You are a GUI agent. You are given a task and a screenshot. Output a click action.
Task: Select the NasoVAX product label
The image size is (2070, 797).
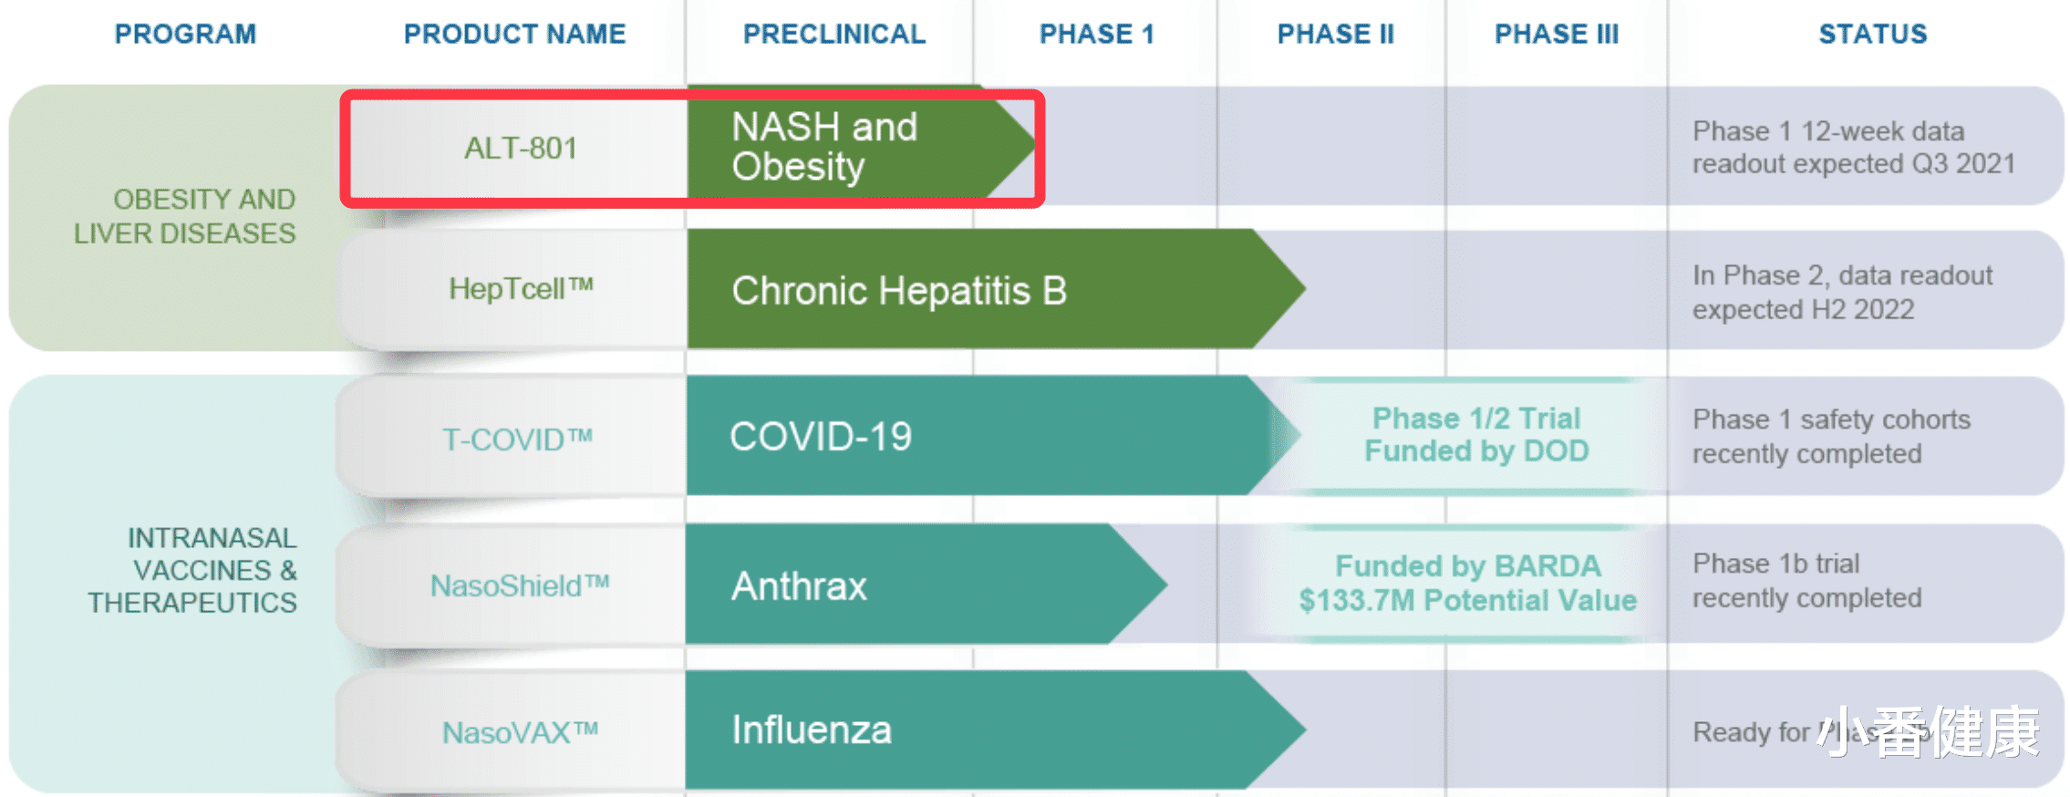coord(520,732)
